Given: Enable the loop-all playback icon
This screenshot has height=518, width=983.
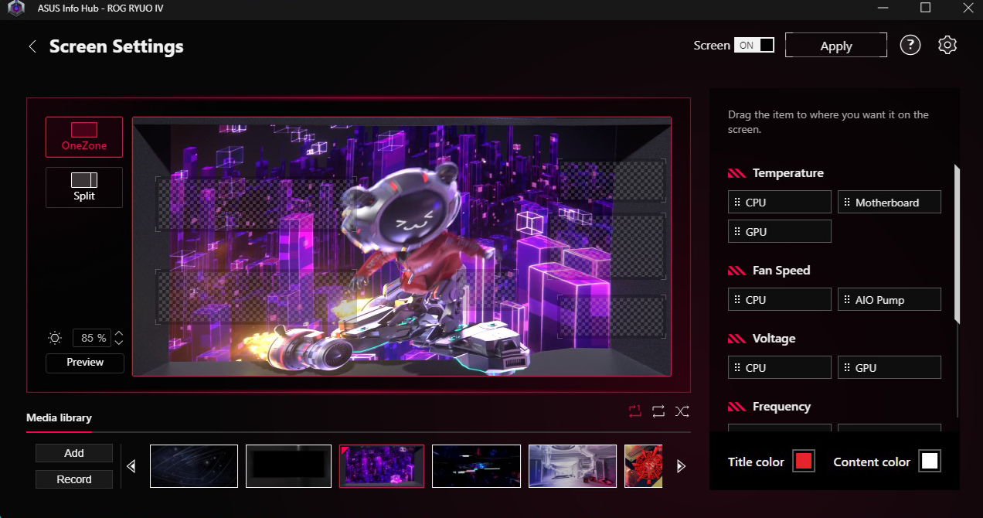Looking at the screenshot, I should [x=658, y=411].
